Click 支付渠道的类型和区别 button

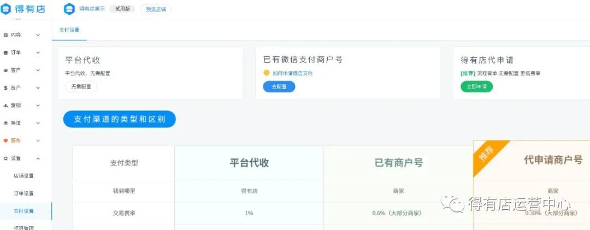pos(119,119)
